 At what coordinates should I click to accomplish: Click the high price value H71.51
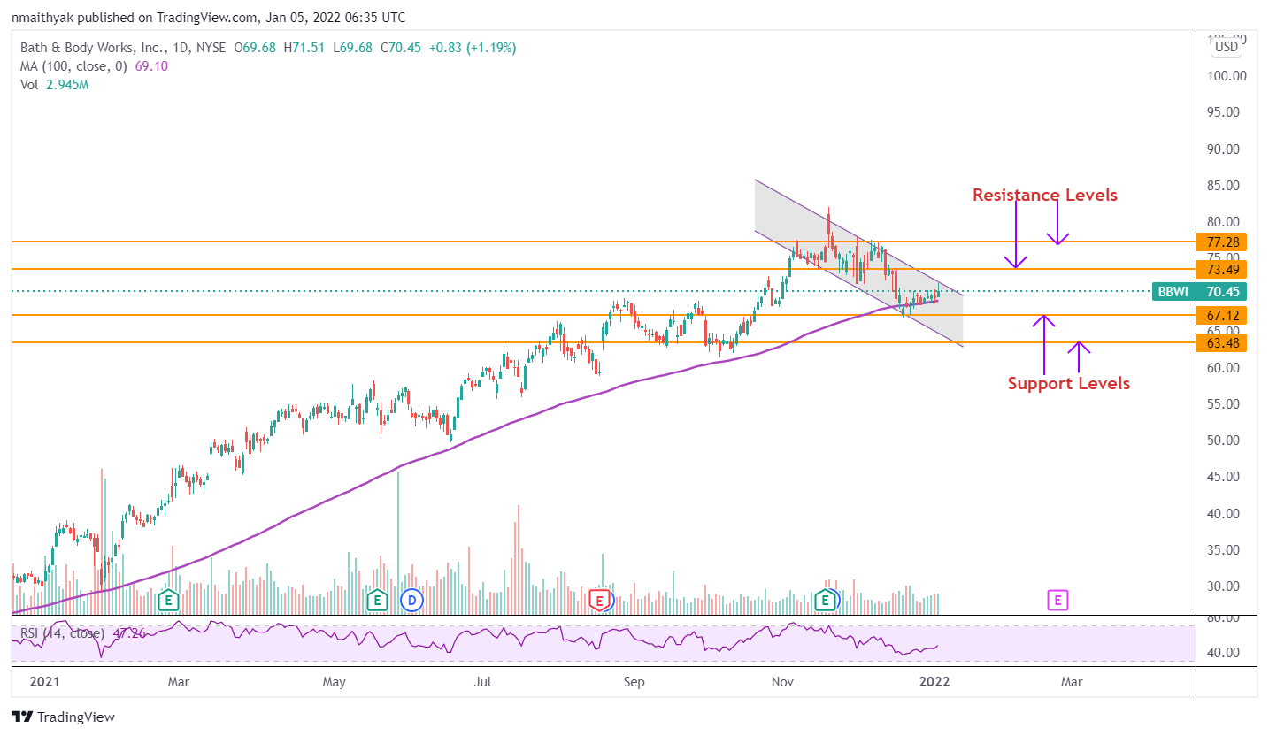click(x=304, y=48)
